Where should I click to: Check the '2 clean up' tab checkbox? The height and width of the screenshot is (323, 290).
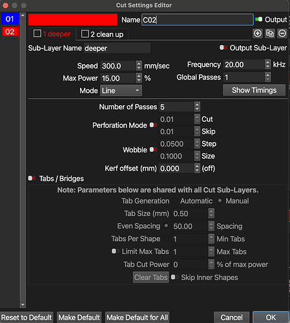click(85, 34)
